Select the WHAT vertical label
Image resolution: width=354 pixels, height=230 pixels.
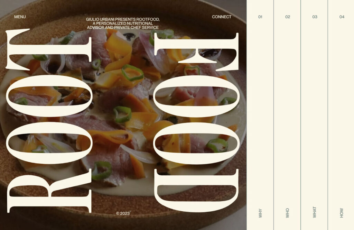click(315, 212)
